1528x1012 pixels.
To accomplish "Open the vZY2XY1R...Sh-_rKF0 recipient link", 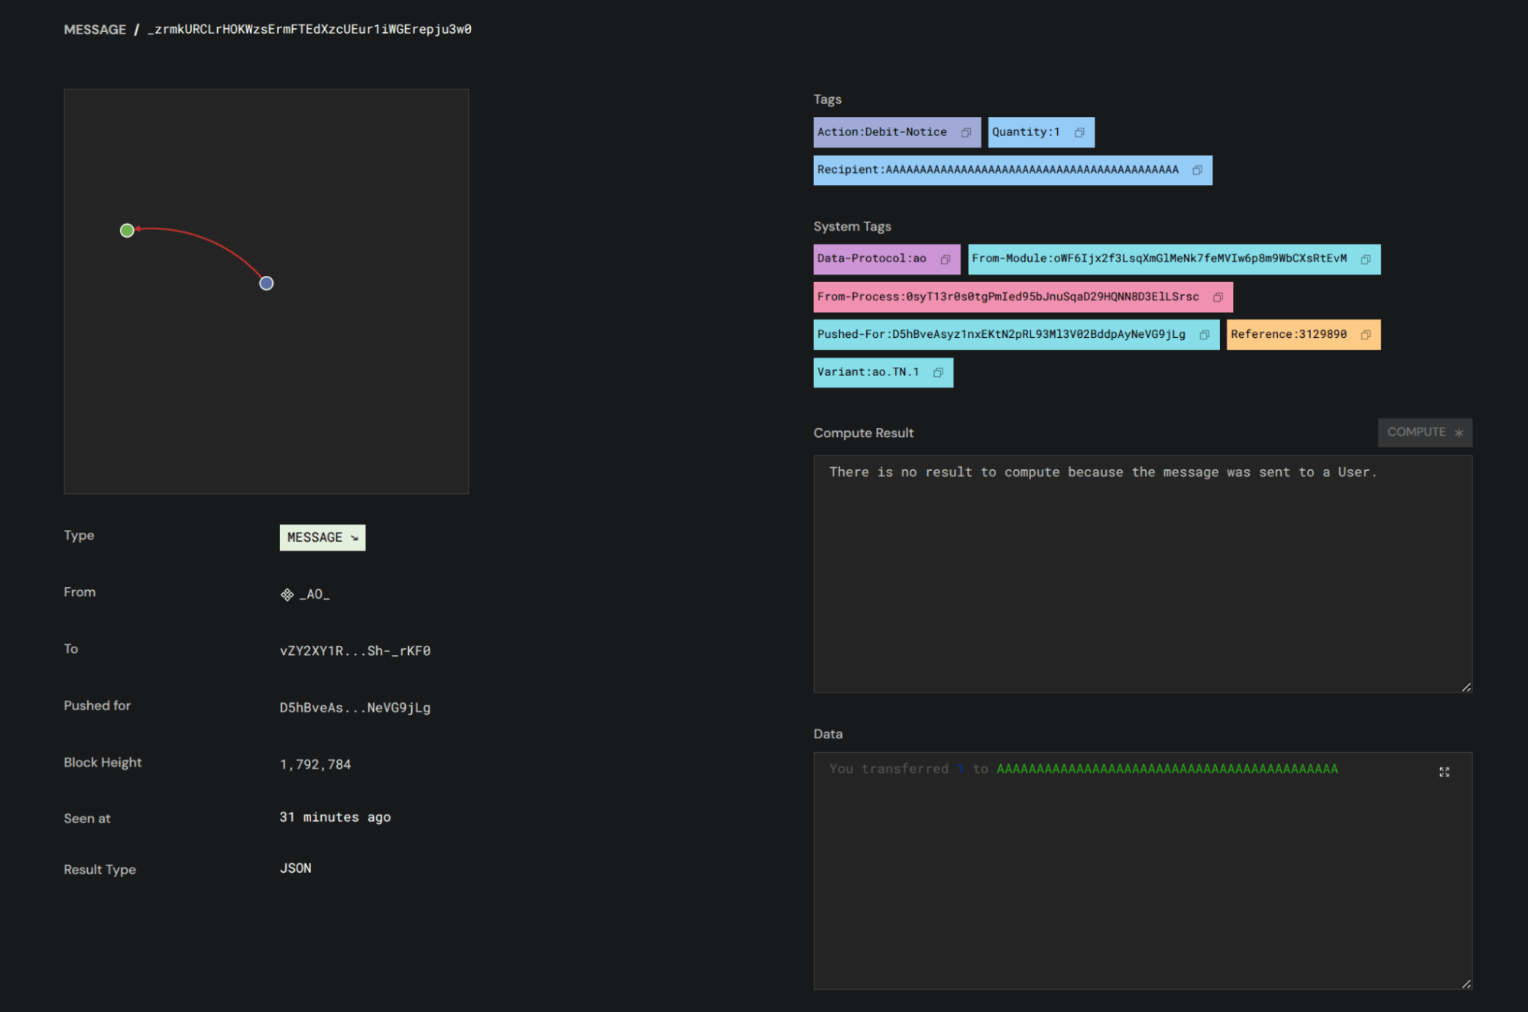I will tap(355, 650).
